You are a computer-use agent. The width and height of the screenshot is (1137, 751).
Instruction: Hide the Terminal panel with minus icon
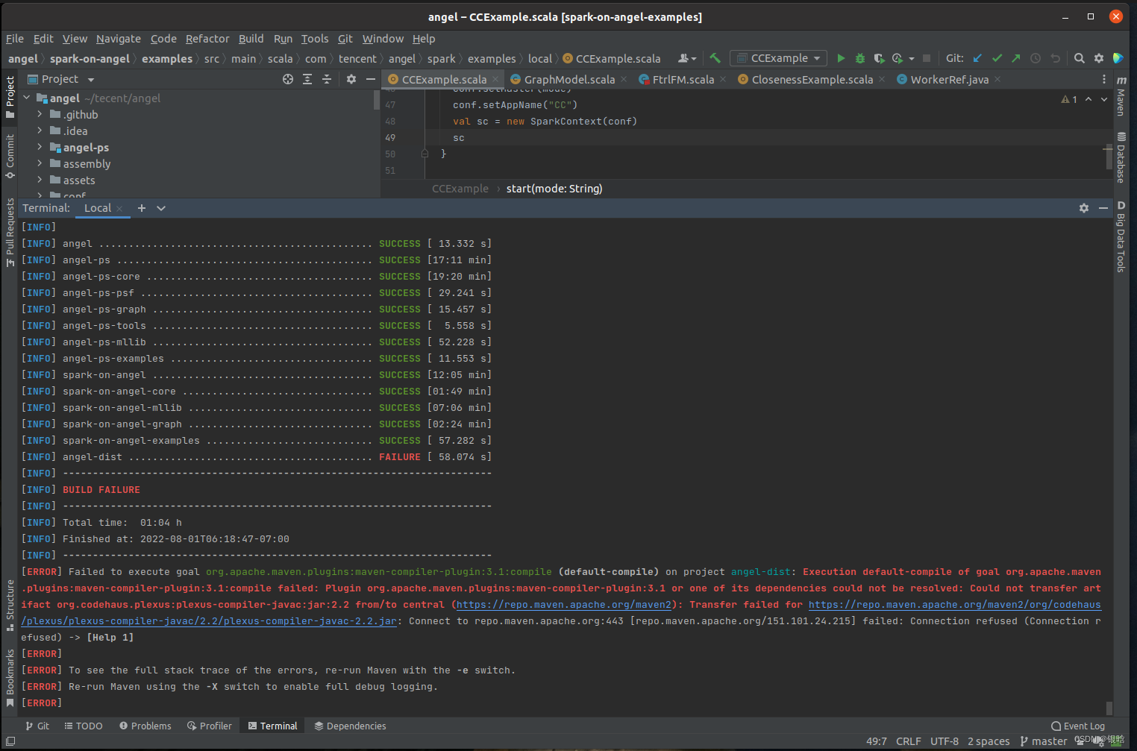pos(1103,208)
